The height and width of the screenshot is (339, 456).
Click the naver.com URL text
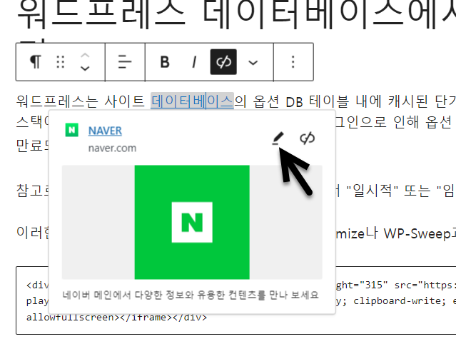click(112, 148)
